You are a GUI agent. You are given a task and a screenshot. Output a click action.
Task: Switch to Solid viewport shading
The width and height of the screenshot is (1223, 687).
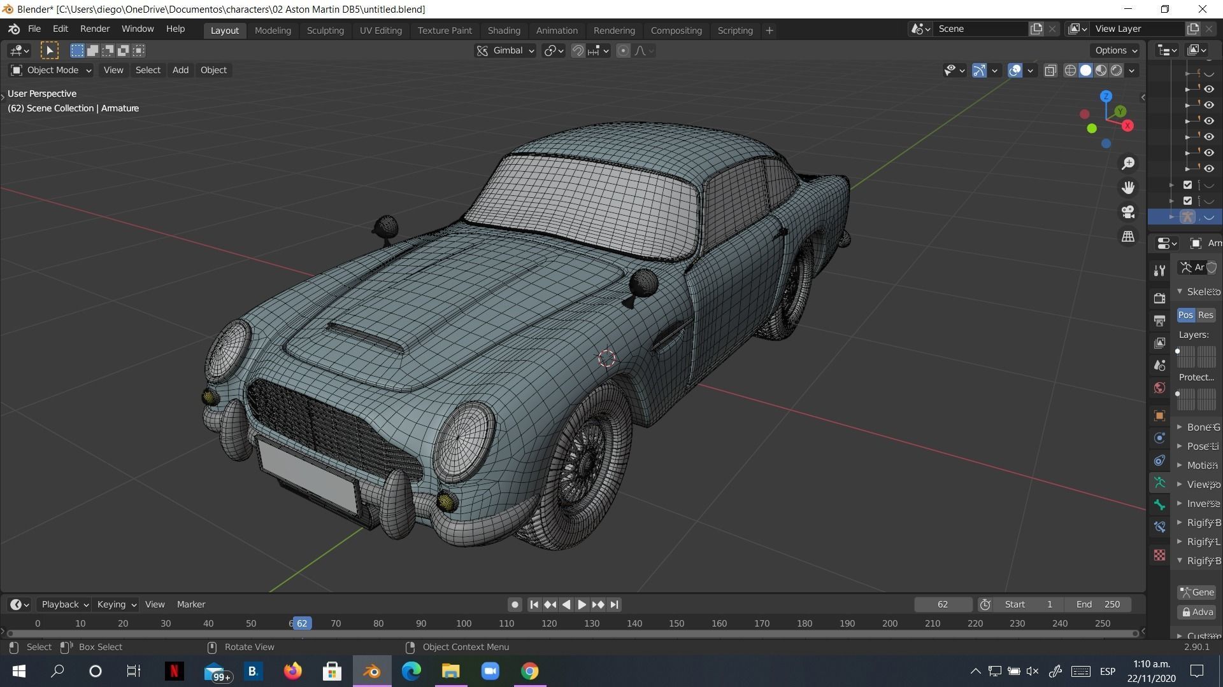pos(1085,71)
